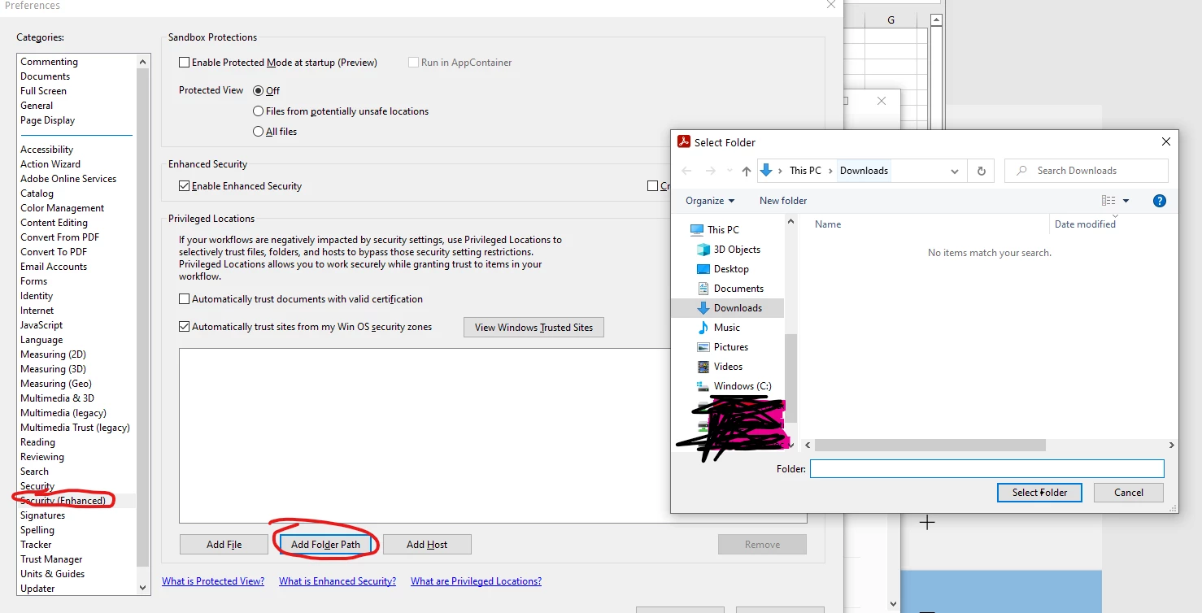This screenshot has width=1202, height=613.
Task: Cancel the Select Folder dialog
Action: point(1129,493)
